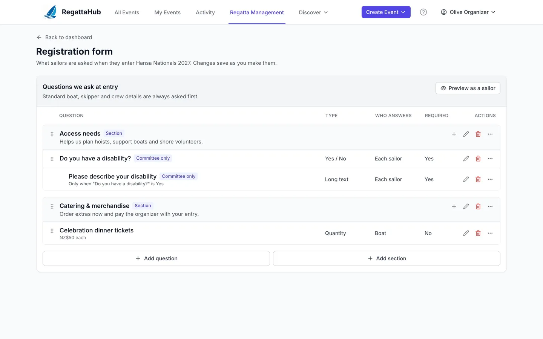This screenshot has width=543, height=339.
Task: Select the Regatta Management tab
Action: (x=257, y=12)
